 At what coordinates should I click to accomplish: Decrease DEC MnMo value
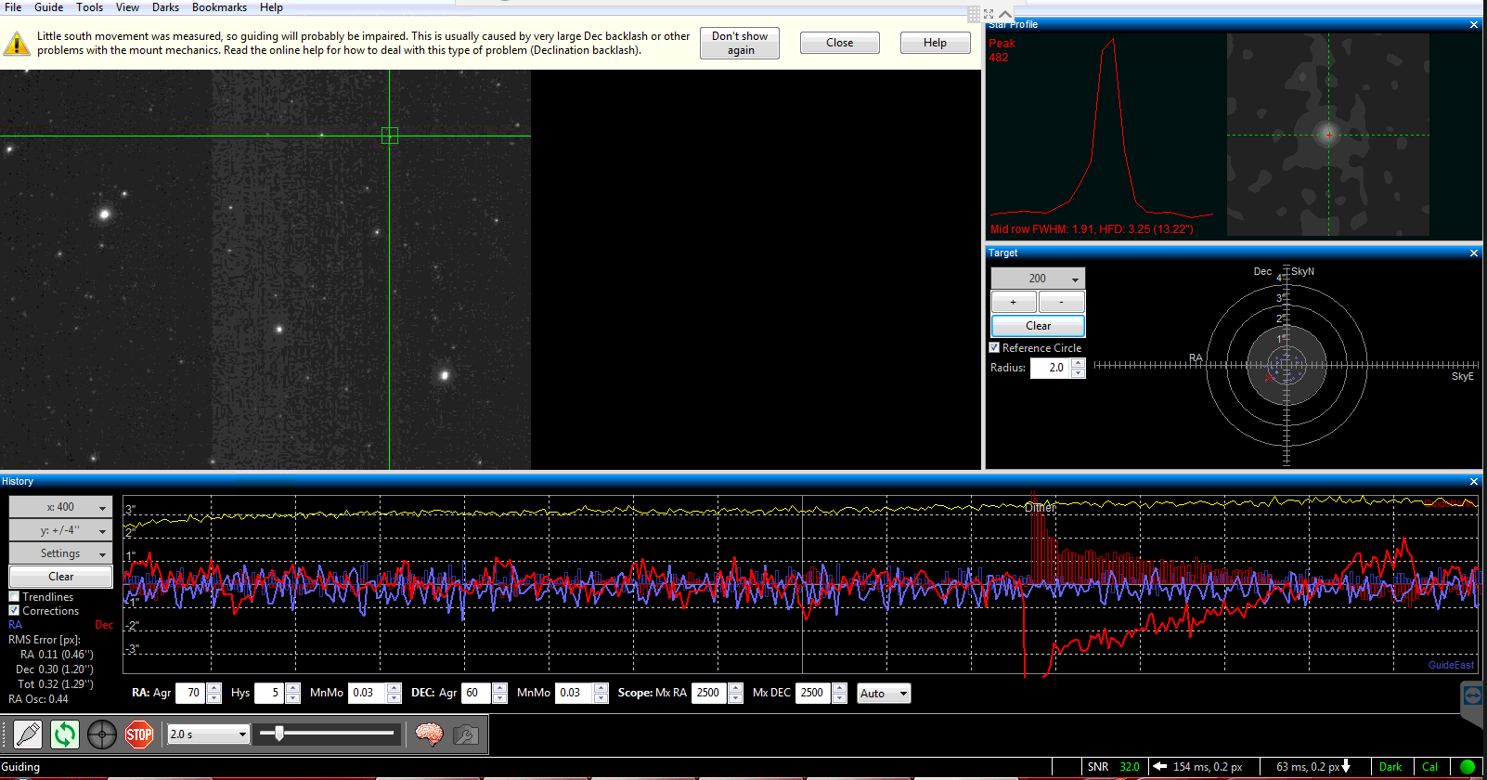click(x=601, y=698)
